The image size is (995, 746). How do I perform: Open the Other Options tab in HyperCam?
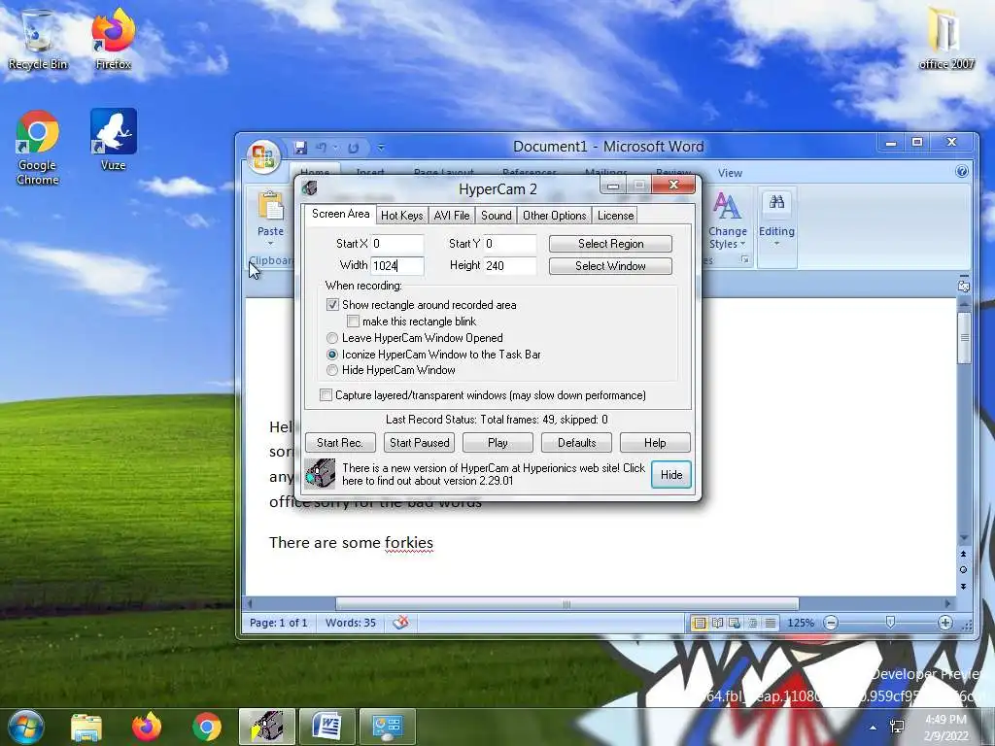pyautogui.click(x=555, y=216)
